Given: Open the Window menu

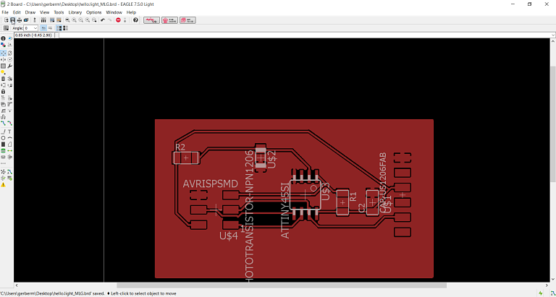Looking at the screenshot, I should [114, 12].
